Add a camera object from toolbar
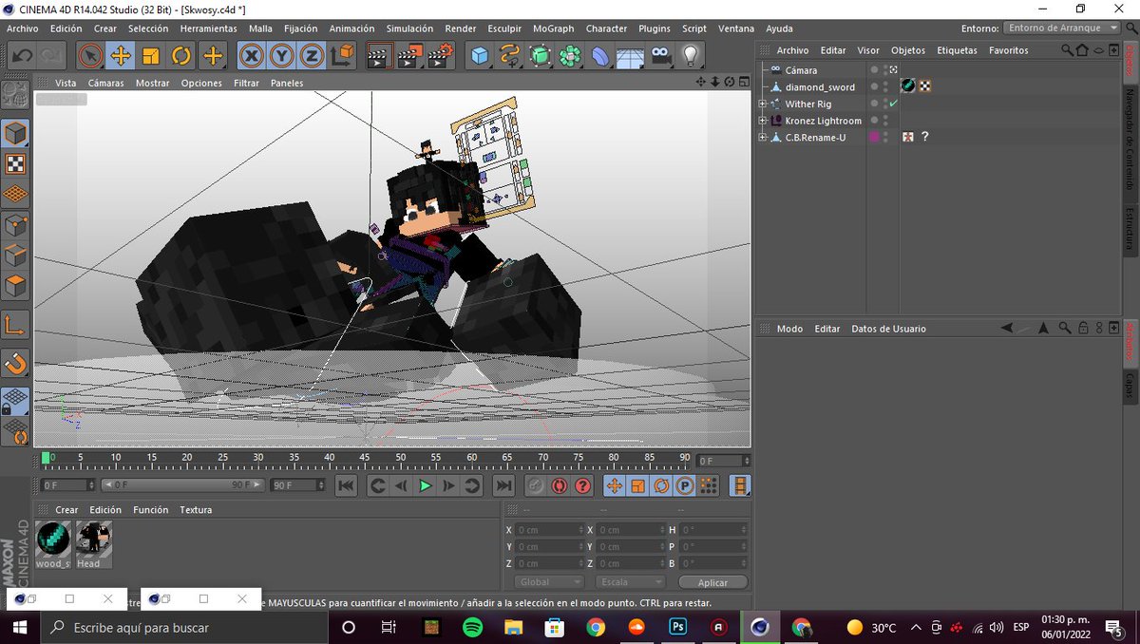 [x=661, y=56]
